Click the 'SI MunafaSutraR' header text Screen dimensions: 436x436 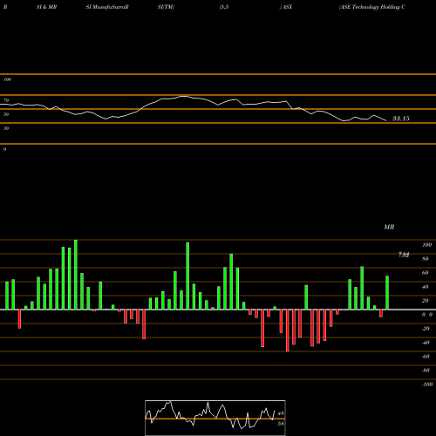point(107,7)
